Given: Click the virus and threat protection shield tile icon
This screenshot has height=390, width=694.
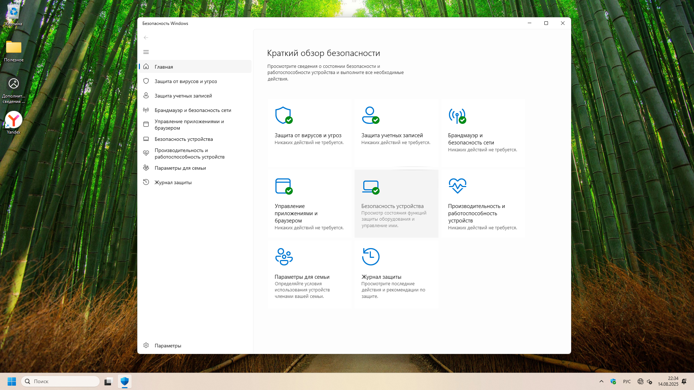Looking at the screenshot, I should click(284, 115).
